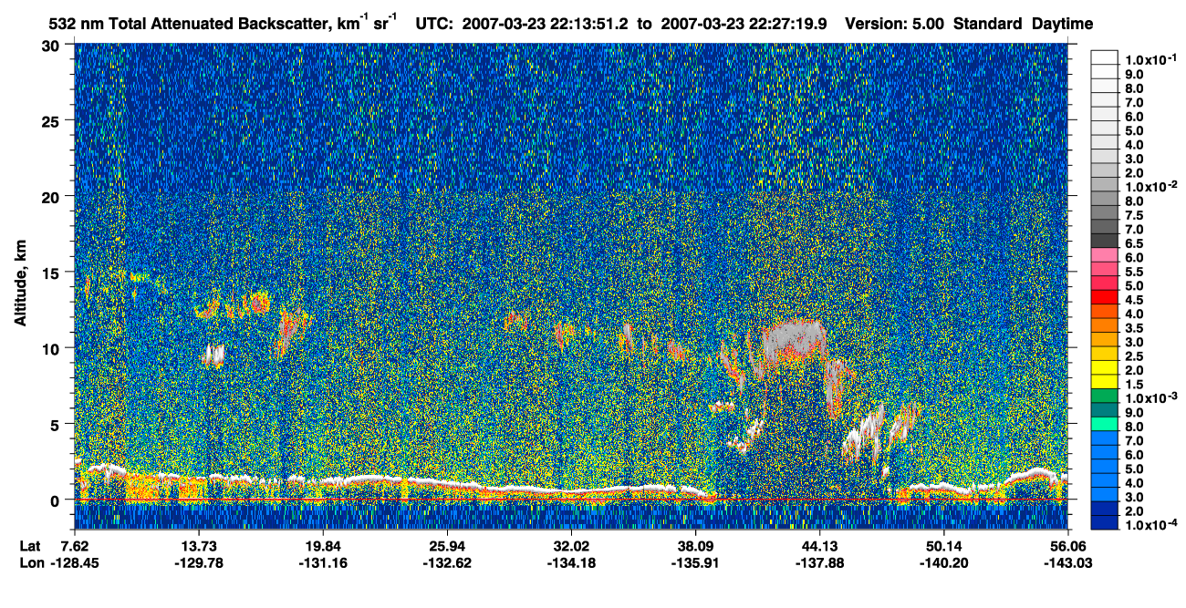Click the colorbar label '1.0x10-2'
Image resolution: width=1186 pixels, height=608 pixels.
pyautogui.click(x=1150, y=186)
